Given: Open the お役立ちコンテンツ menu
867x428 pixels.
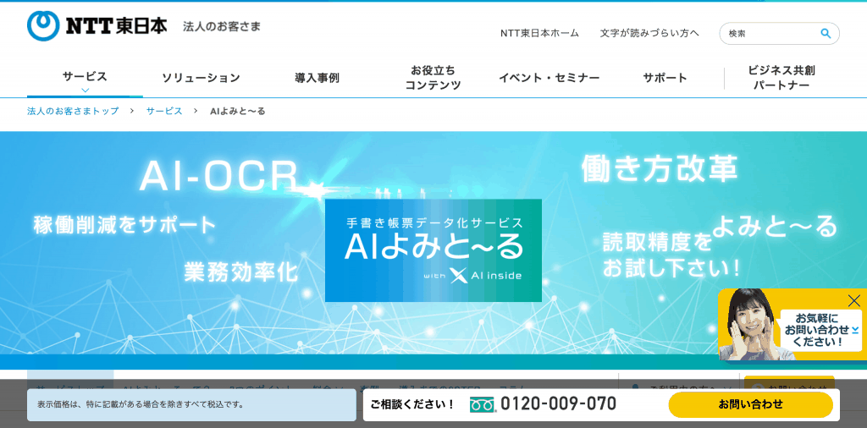Looking at the screenshot, I should pos(433,78).
